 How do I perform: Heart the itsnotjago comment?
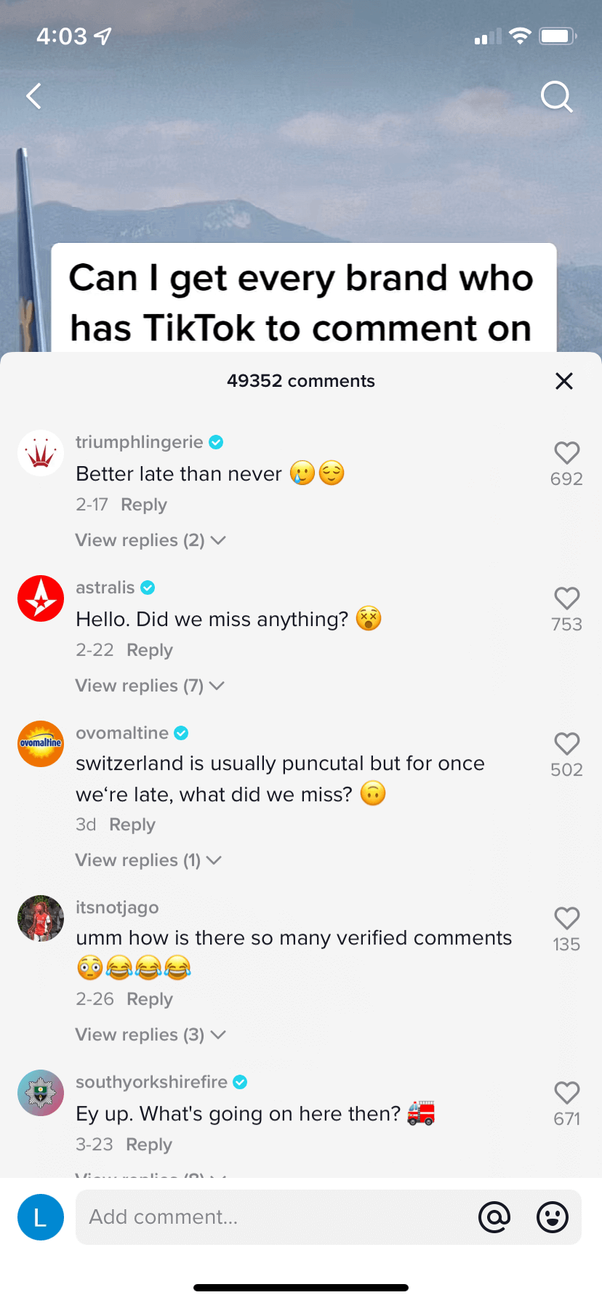[x=566, y=918]
